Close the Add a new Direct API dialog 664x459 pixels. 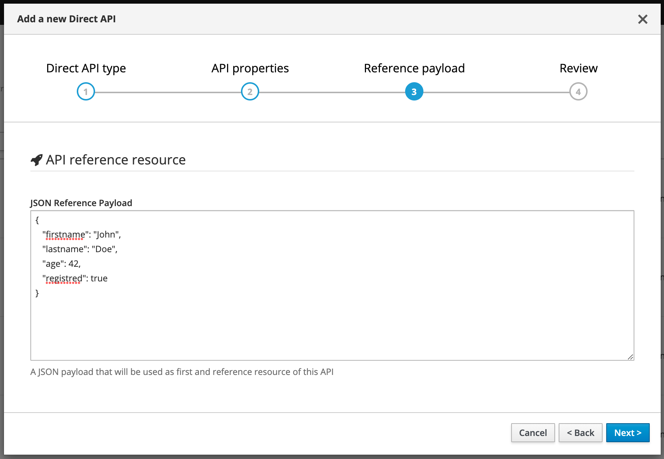[642, 19]
